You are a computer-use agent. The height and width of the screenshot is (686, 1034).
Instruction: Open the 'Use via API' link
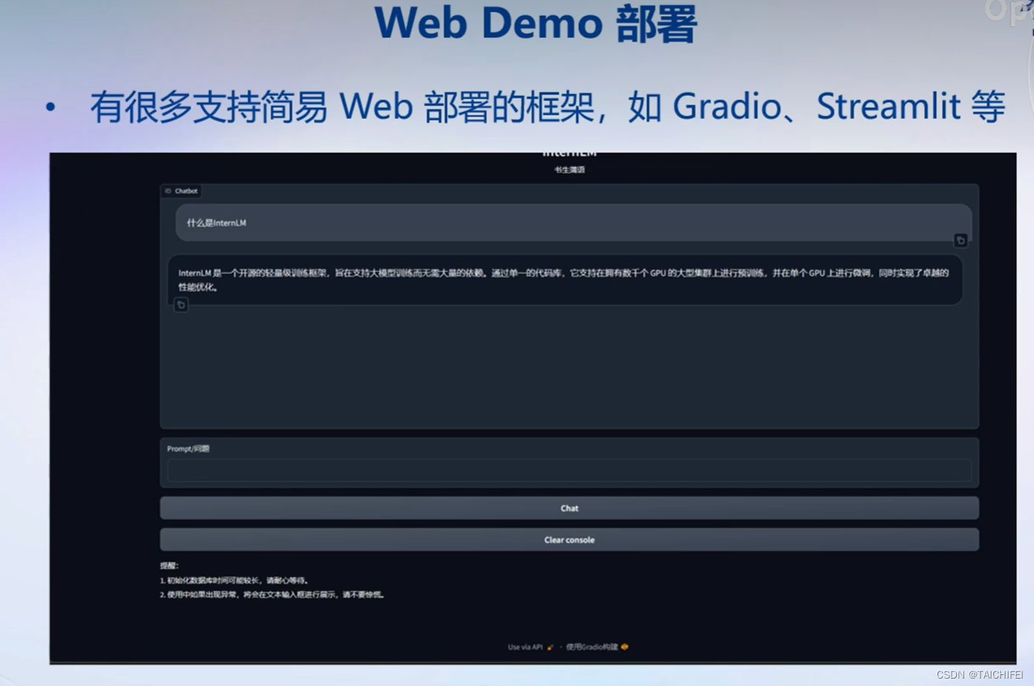(530, 647)
